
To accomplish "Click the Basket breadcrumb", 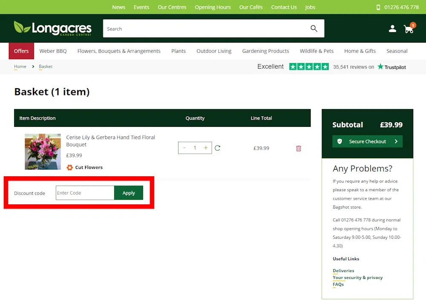I will pos(46,66).
